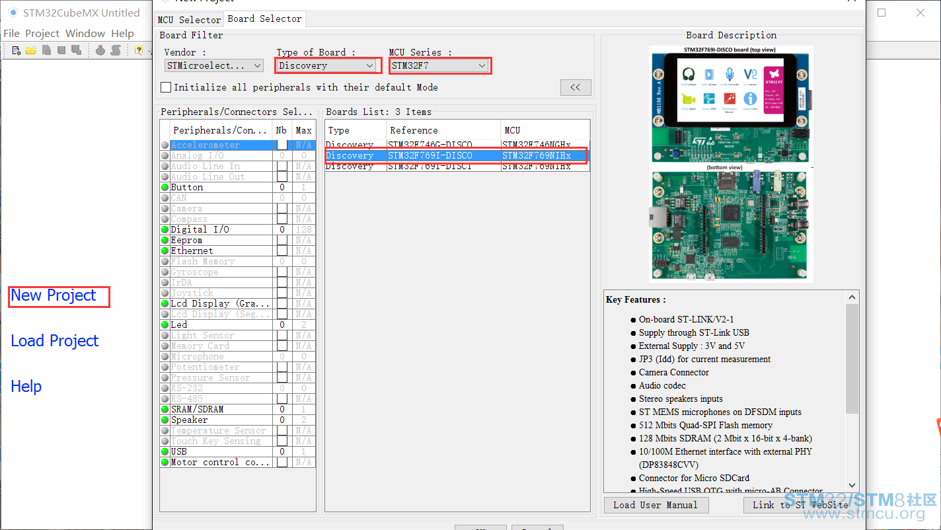Click the New Project link on start page

(54, 295)
